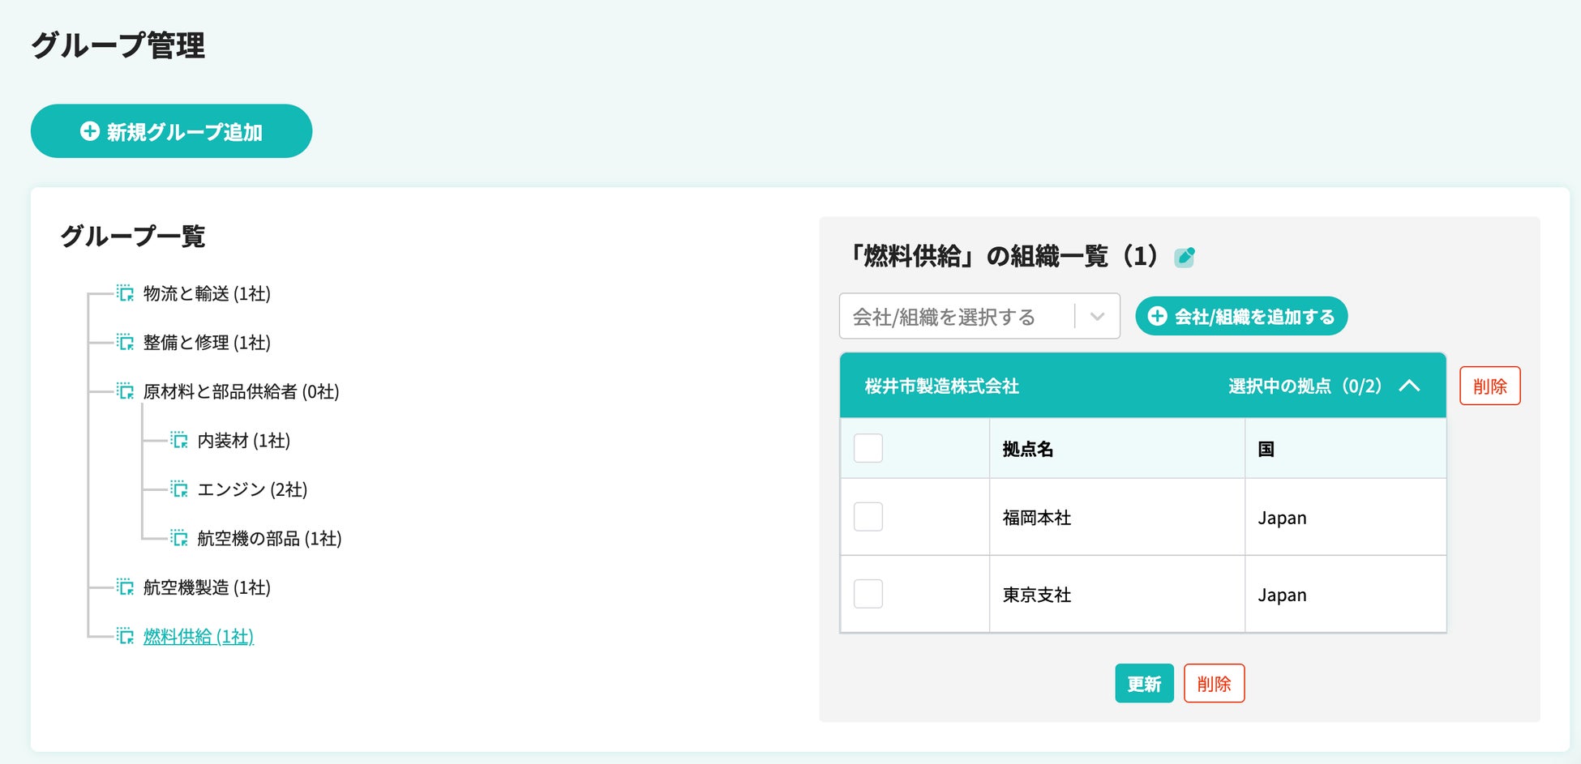Check the 東京支社 row checkbox
The height and width of the screenshot is (764, 1581).
point(868,594)
